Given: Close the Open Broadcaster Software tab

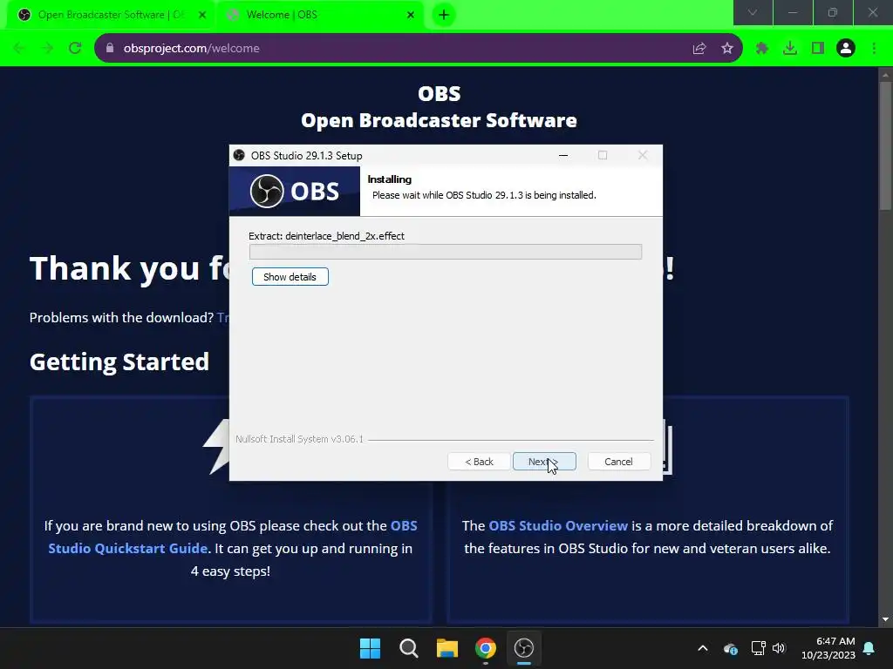Looking at the screenshot, I should [x=202, y=15].
